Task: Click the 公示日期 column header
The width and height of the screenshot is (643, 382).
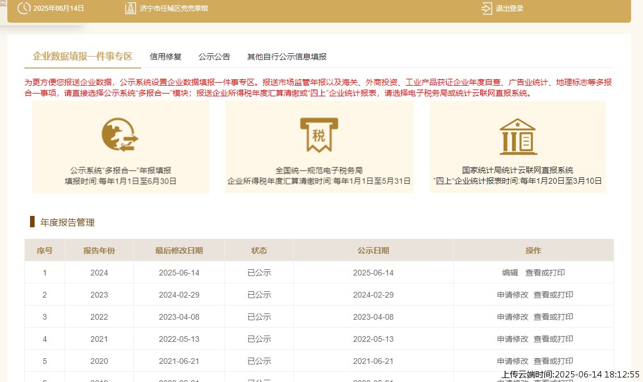Action: tap(373, 251)
